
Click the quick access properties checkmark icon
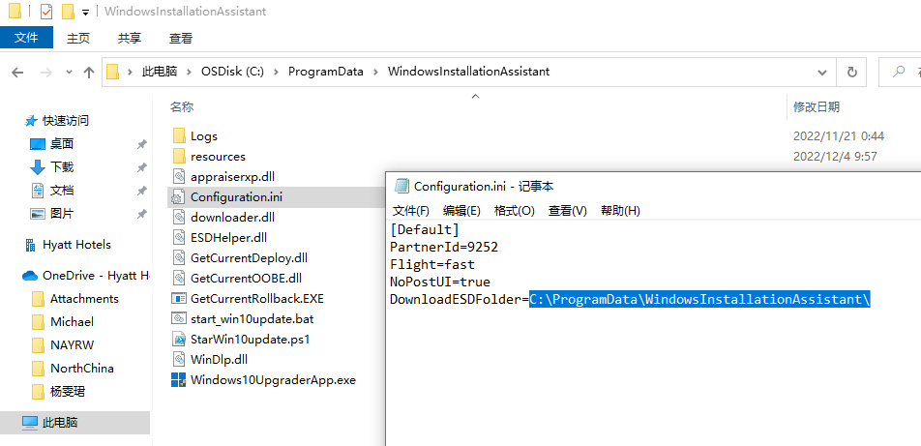pyautogui.click(x=46, y=12)
